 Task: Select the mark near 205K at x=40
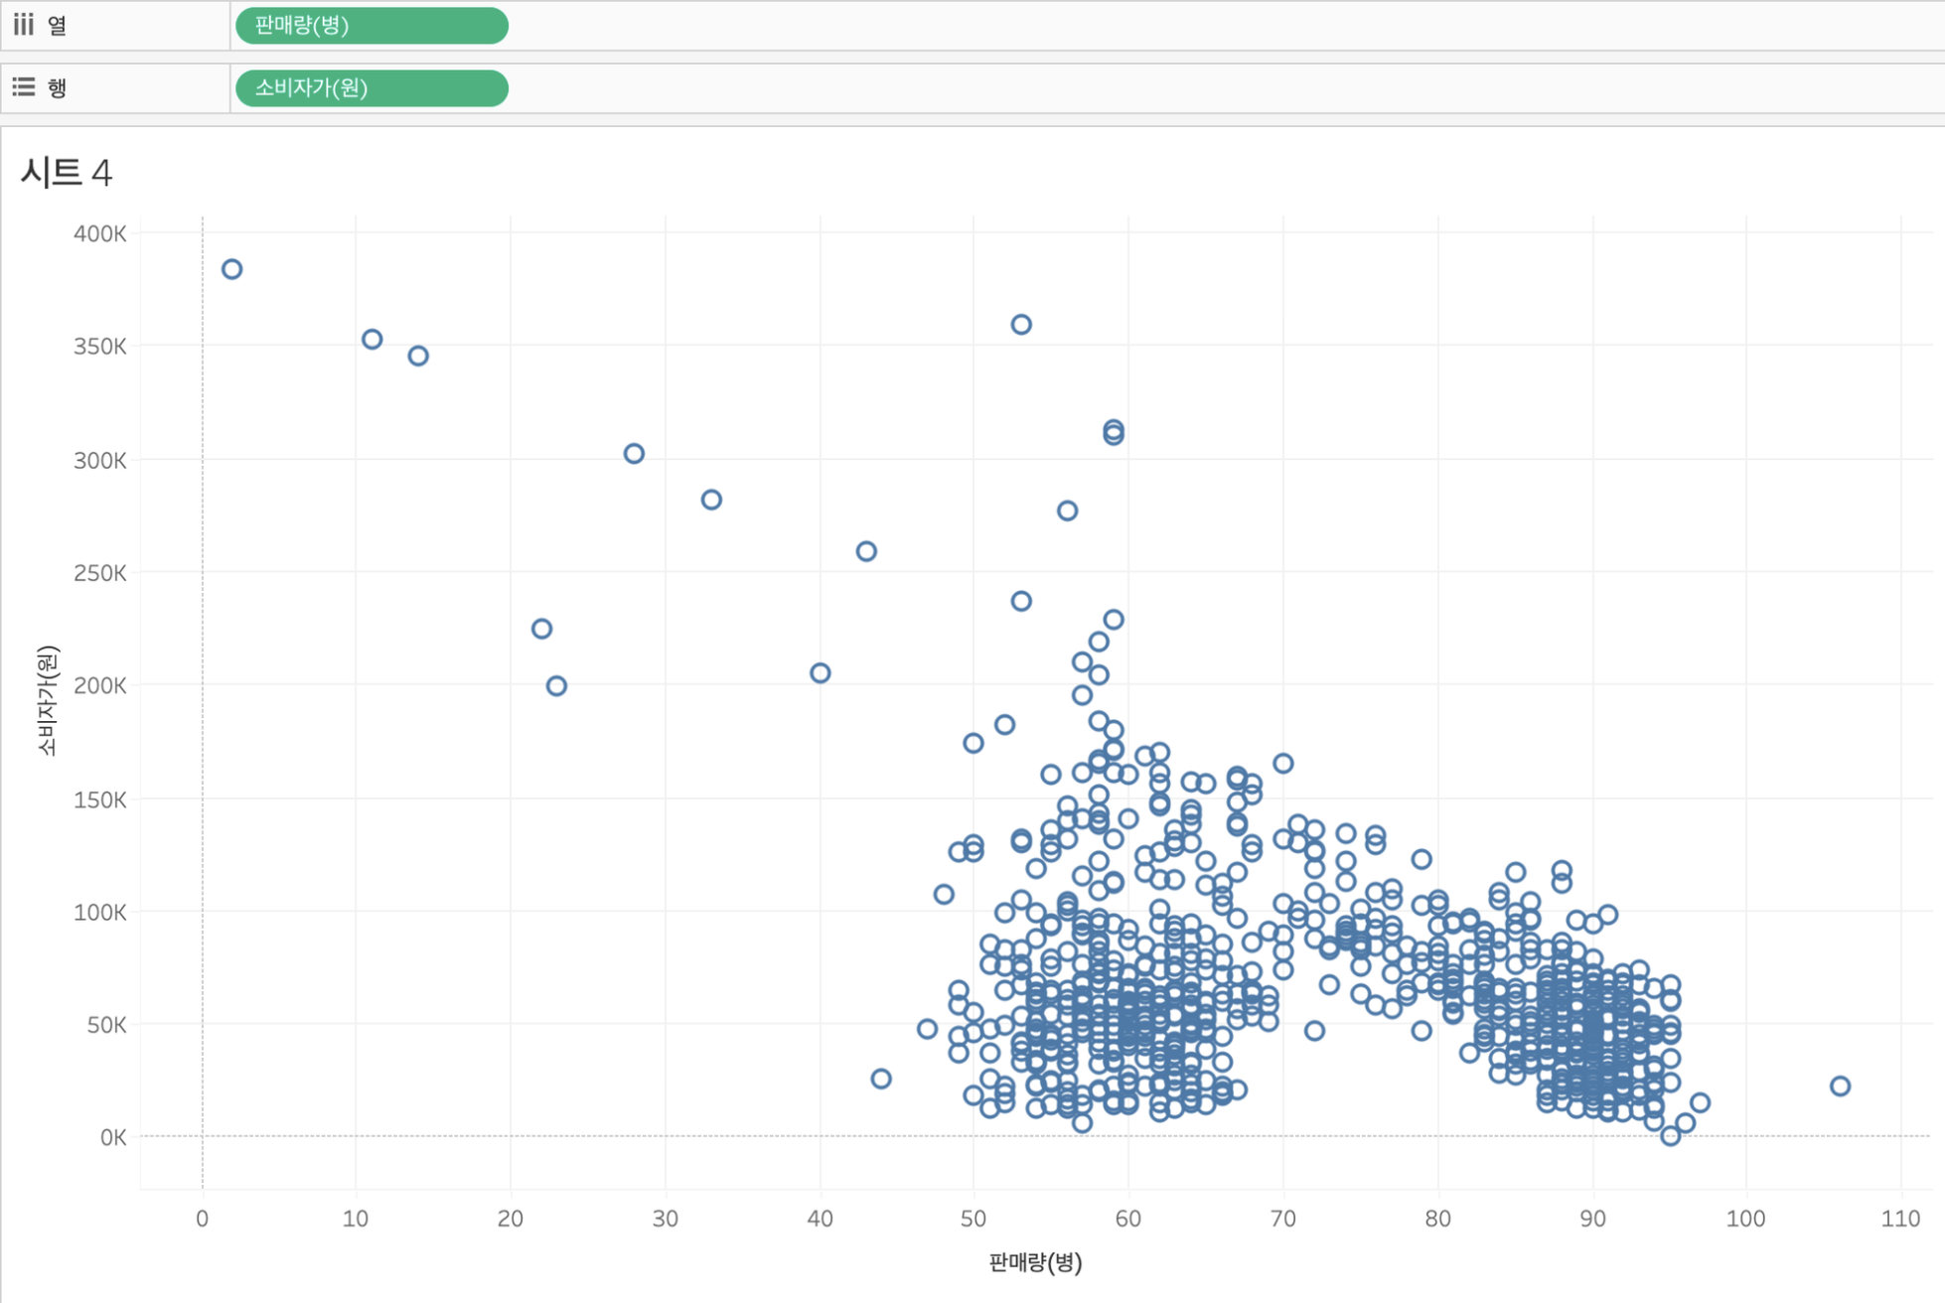(820, 673)
